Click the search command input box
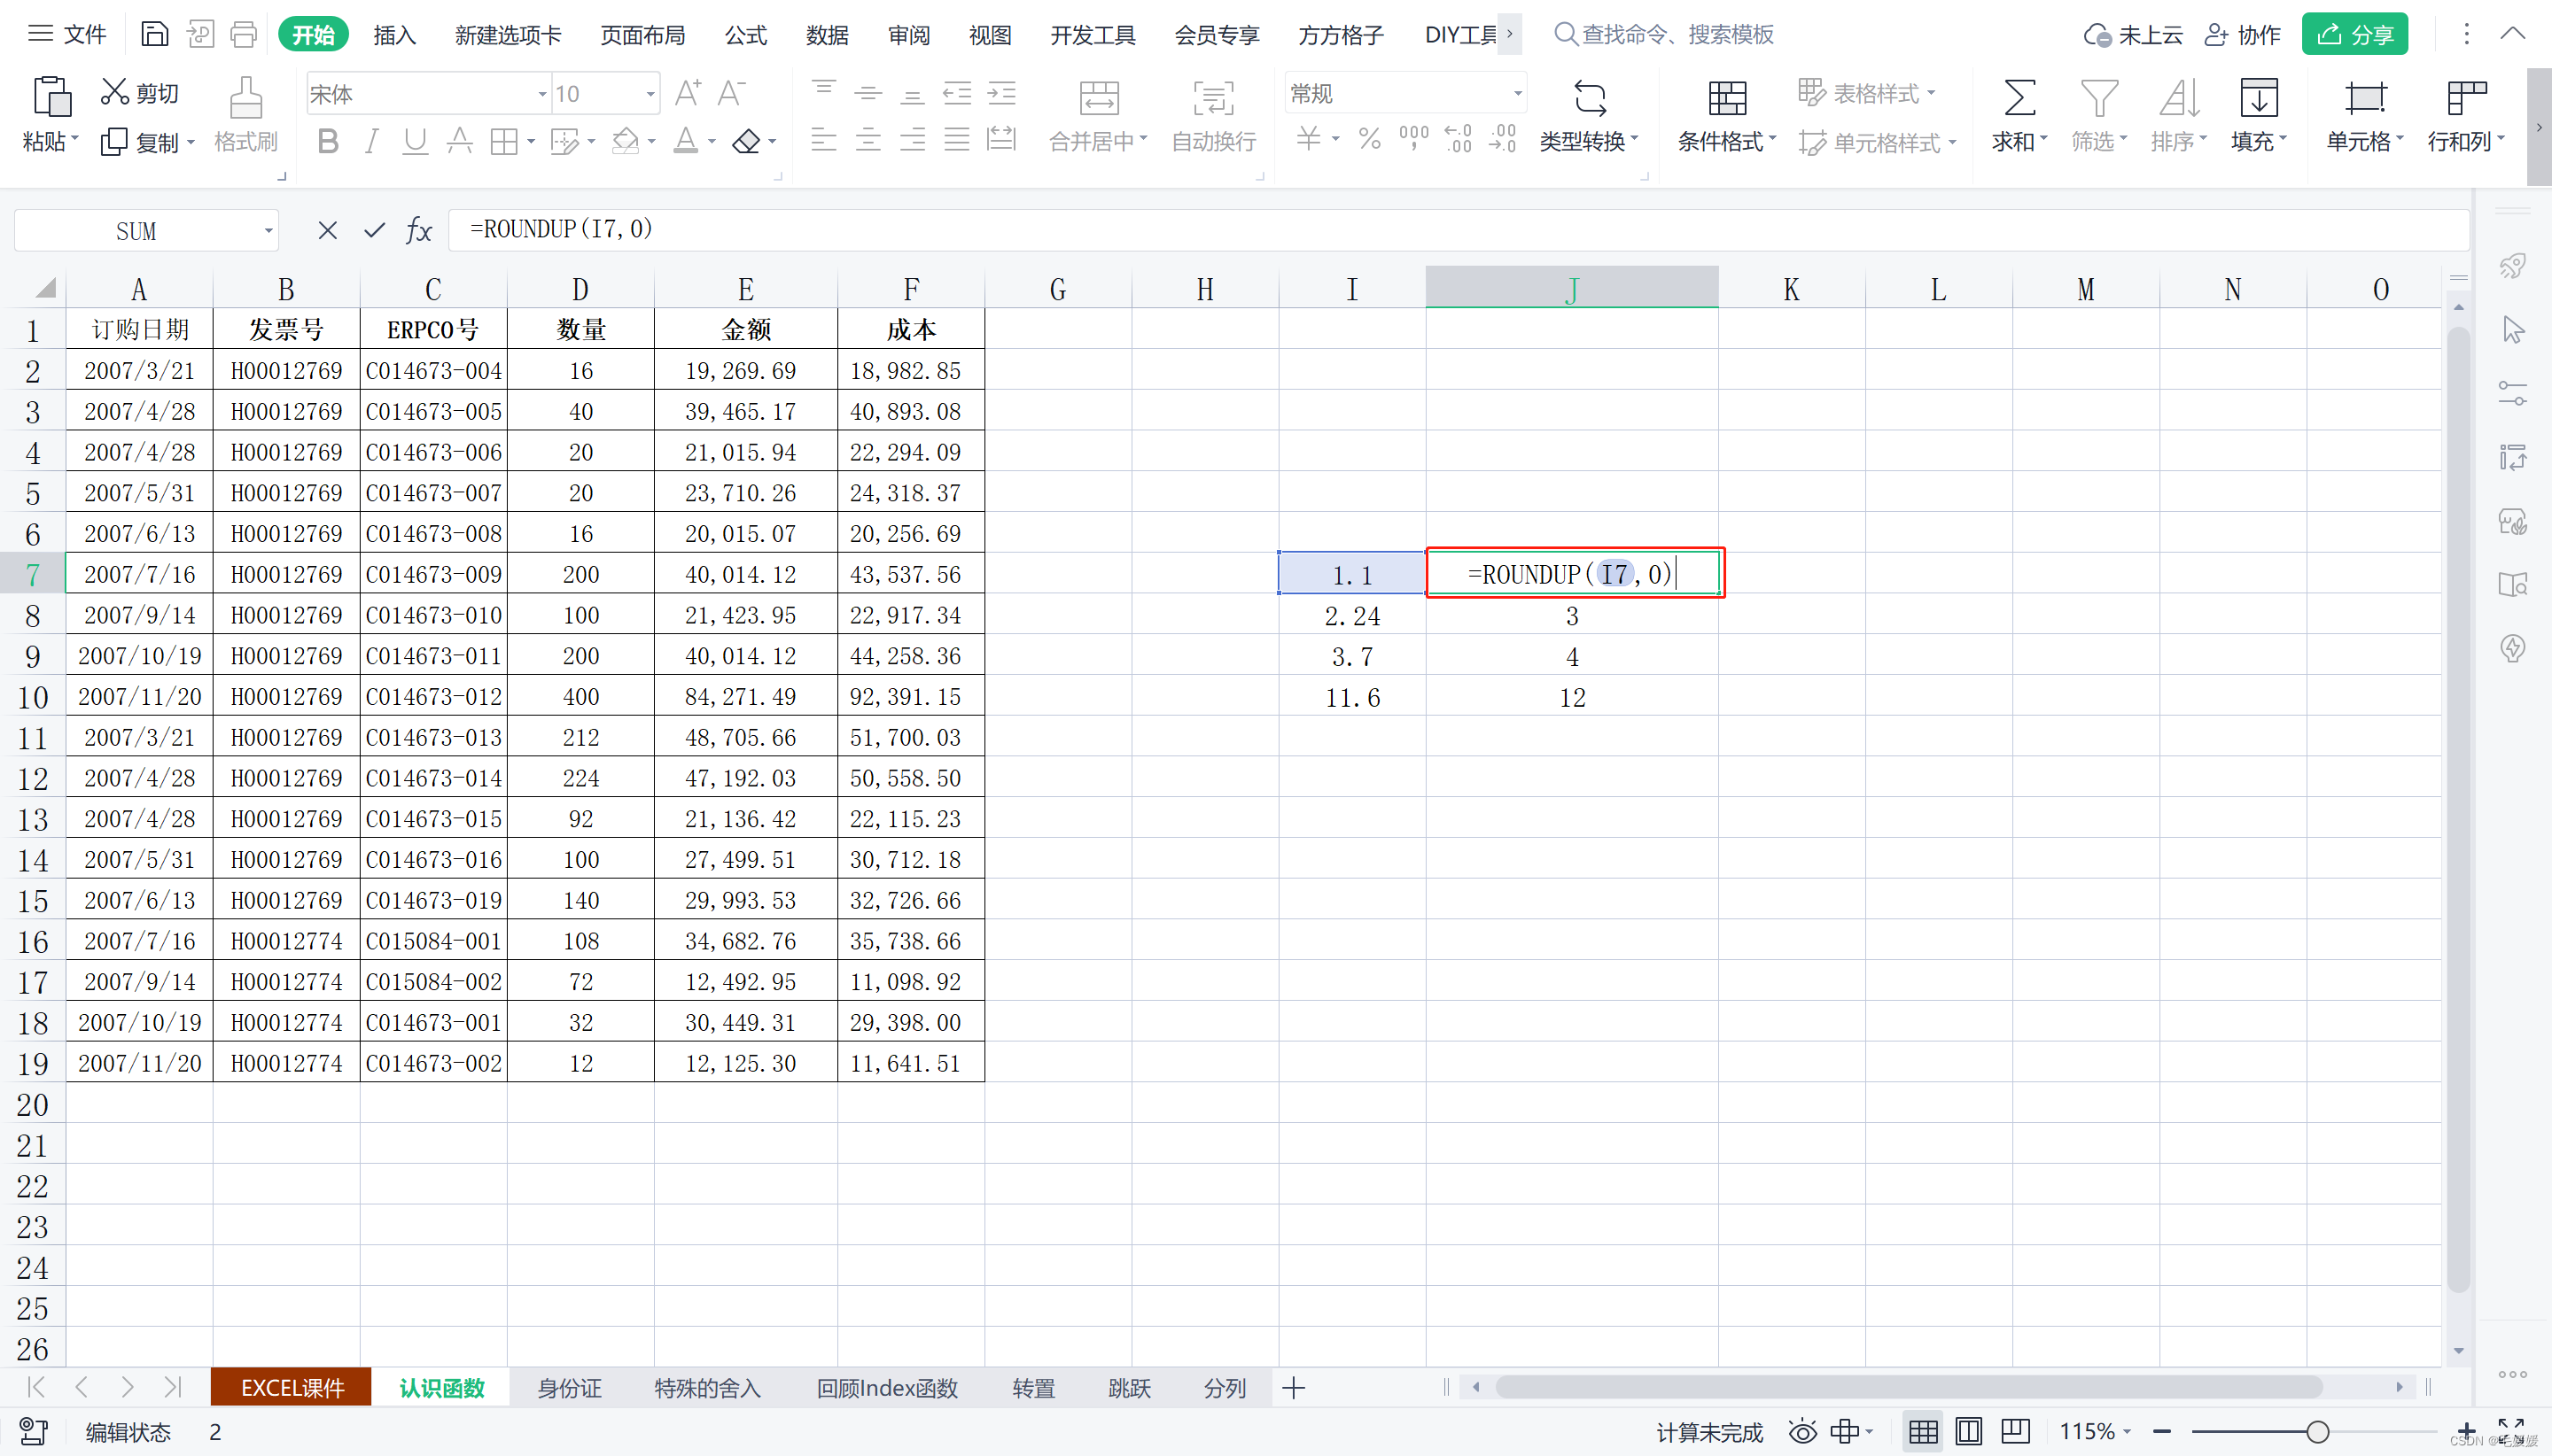 tap(1663, 35)
